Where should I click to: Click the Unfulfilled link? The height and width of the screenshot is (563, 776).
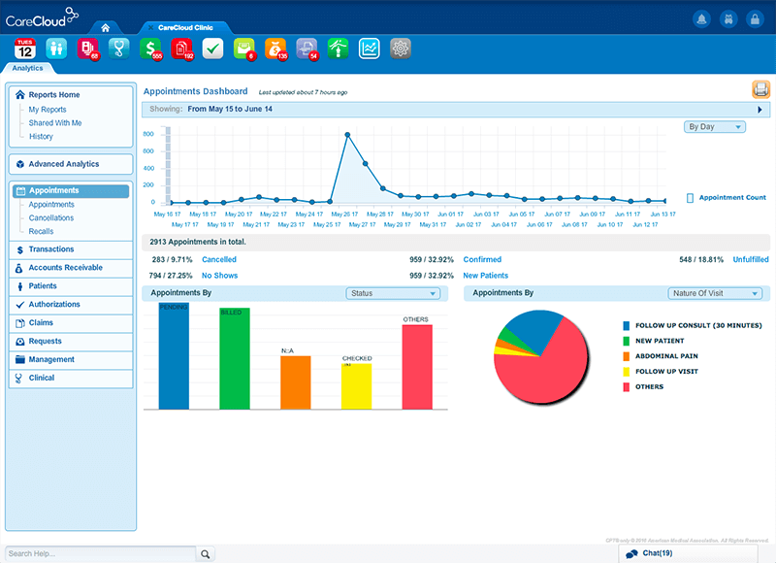click(751, 259)
